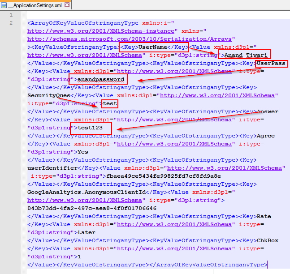This screenshot has width=290, height=274.
Task: Click the 'Answer' key text
Action: 268,111
